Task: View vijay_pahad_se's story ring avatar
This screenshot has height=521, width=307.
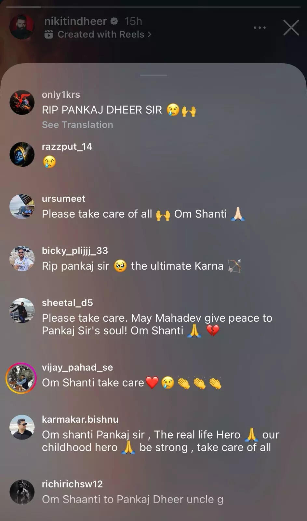Action: click(21, 378)
